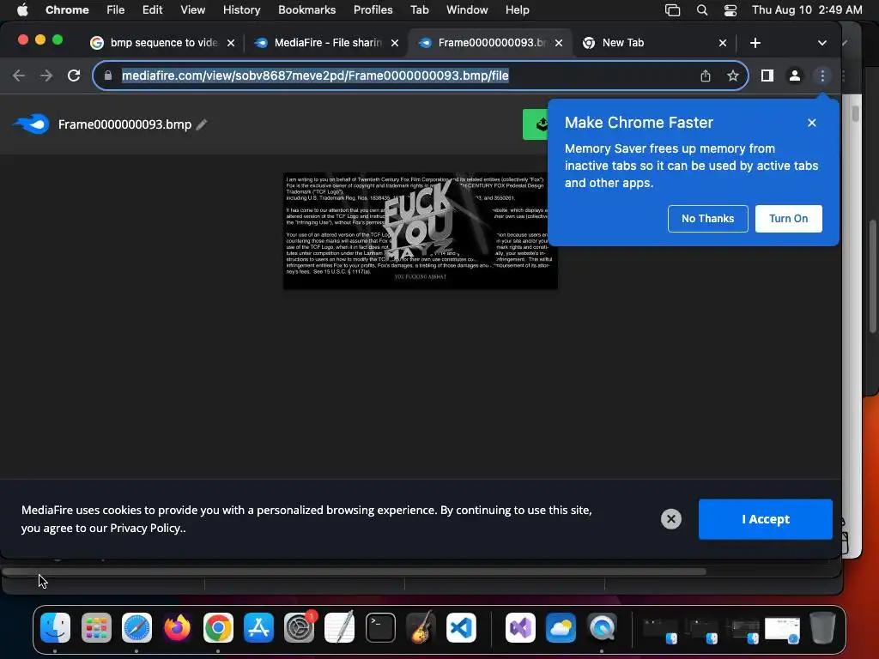The image size is (879, 659).
Task: Open the Window menu
Action: pyautogui.click(x=467, y=9)
